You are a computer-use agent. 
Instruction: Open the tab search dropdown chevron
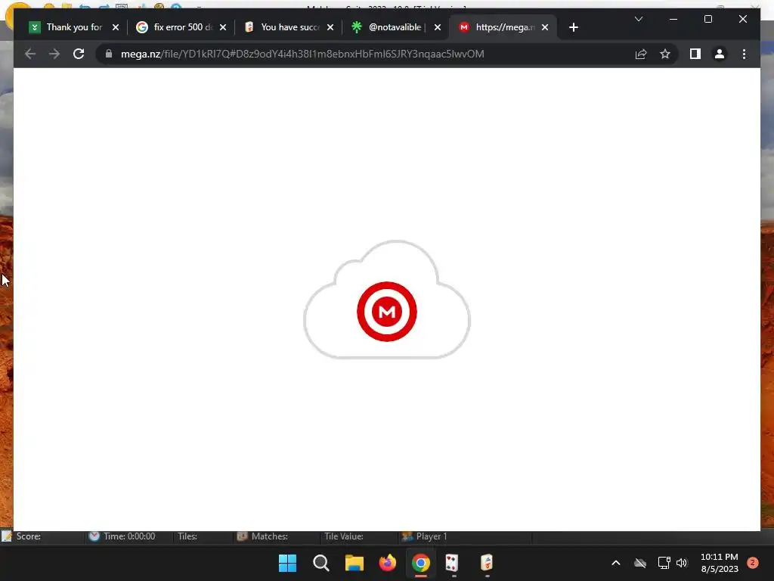coord(638,19)
